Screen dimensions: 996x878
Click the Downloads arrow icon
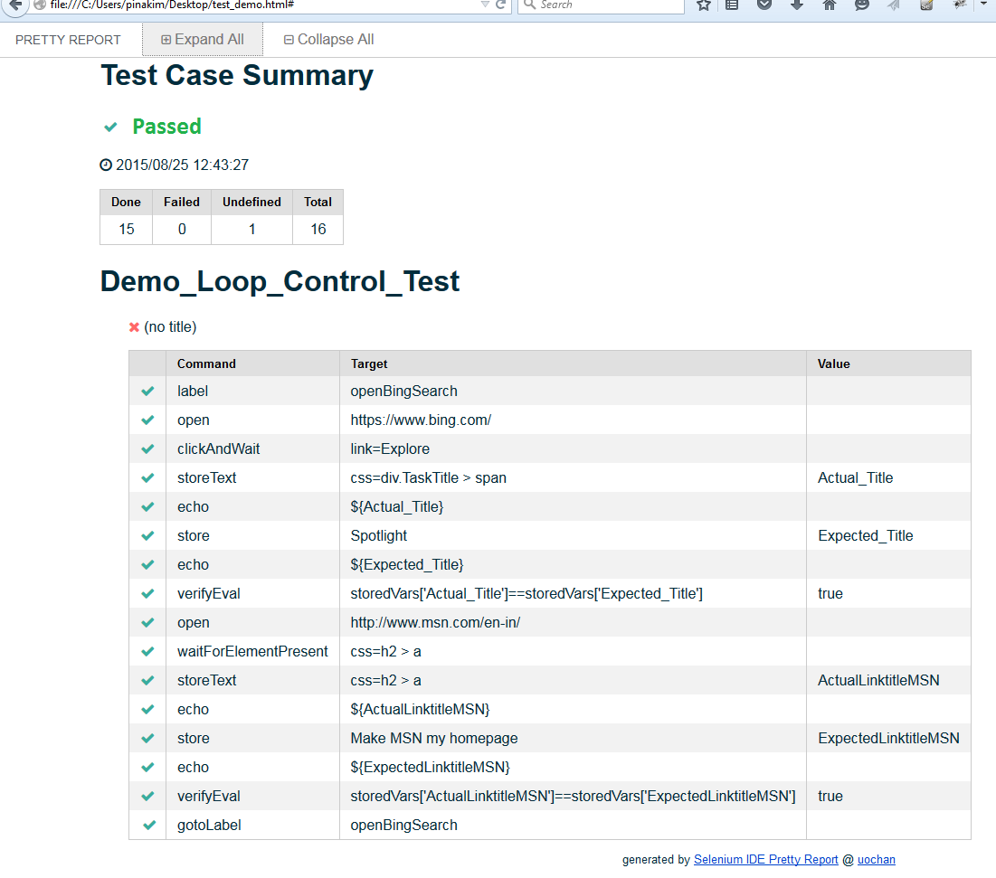pos(796,6)
